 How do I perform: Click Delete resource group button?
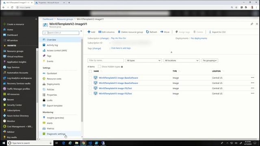click(x=130, y=32)
